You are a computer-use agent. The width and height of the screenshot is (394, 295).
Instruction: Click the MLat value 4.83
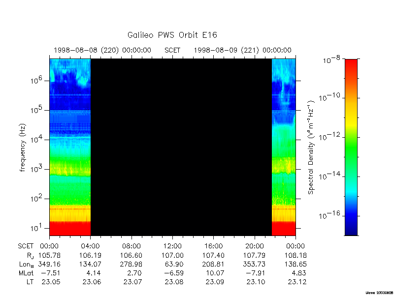click(299, 273)
